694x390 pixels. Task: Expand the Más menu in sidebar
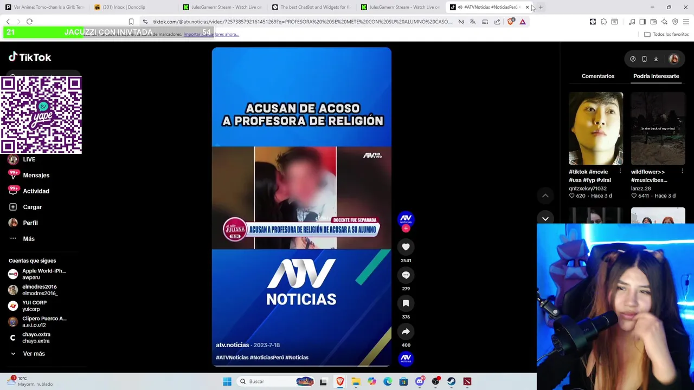tap(22, 238)
